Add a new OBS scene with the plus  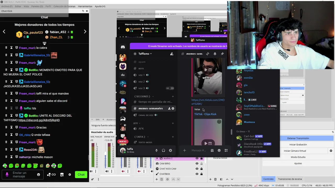point(210,179)
